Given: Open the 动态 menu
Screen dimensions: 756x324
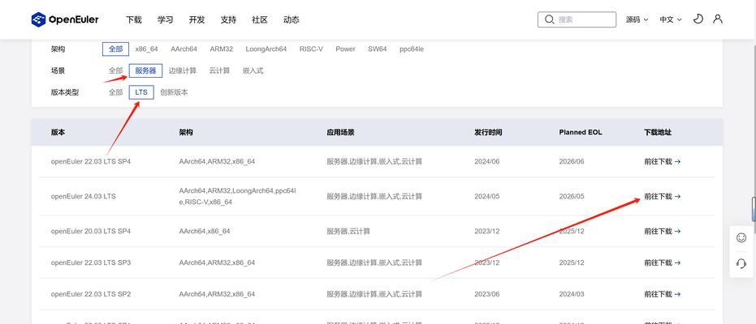Looking at the screenshot, I should (x=292, y=19).
